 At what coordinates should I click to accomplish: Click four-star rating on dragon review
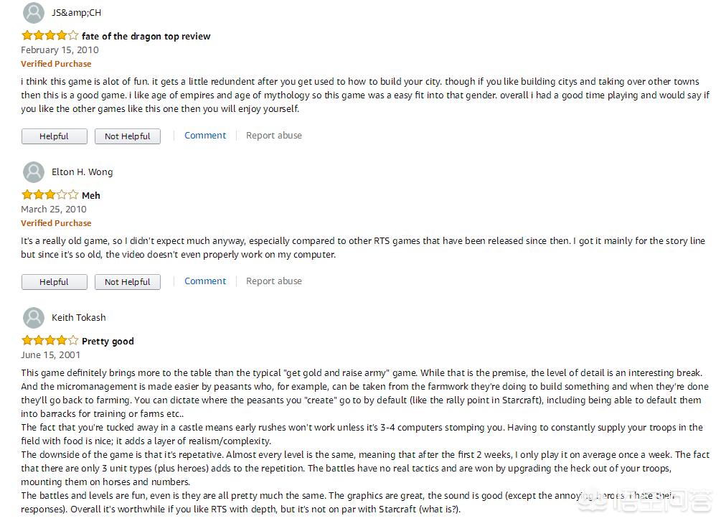[x=49, y=35]
